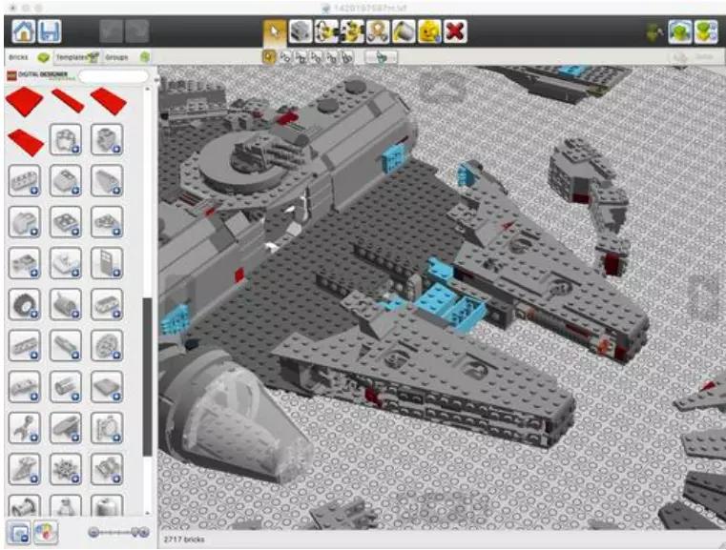Pick the large square red plate
This screenshot has height=550, width=726.
(25, 101)
